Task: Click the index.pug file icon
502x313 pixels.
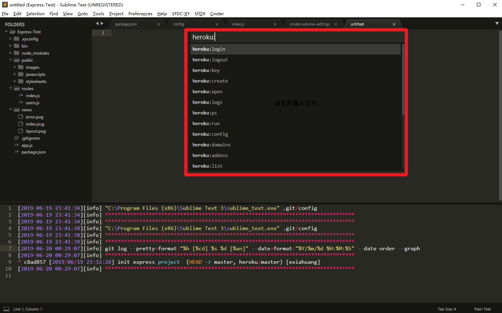Action: [x=21, y=124]
